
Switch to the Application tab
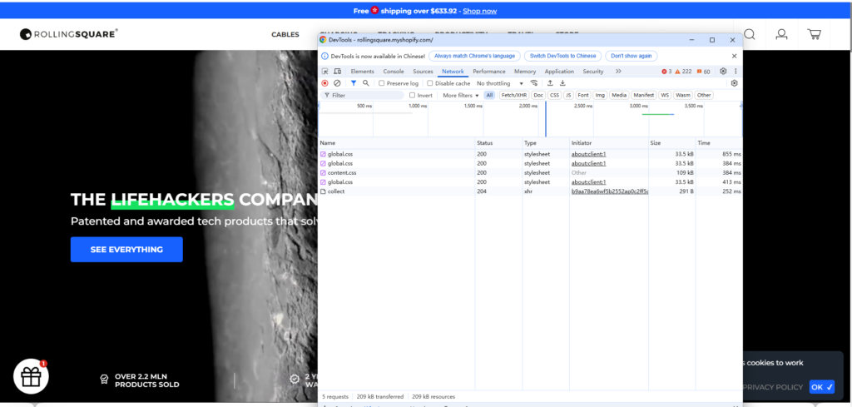559,72
